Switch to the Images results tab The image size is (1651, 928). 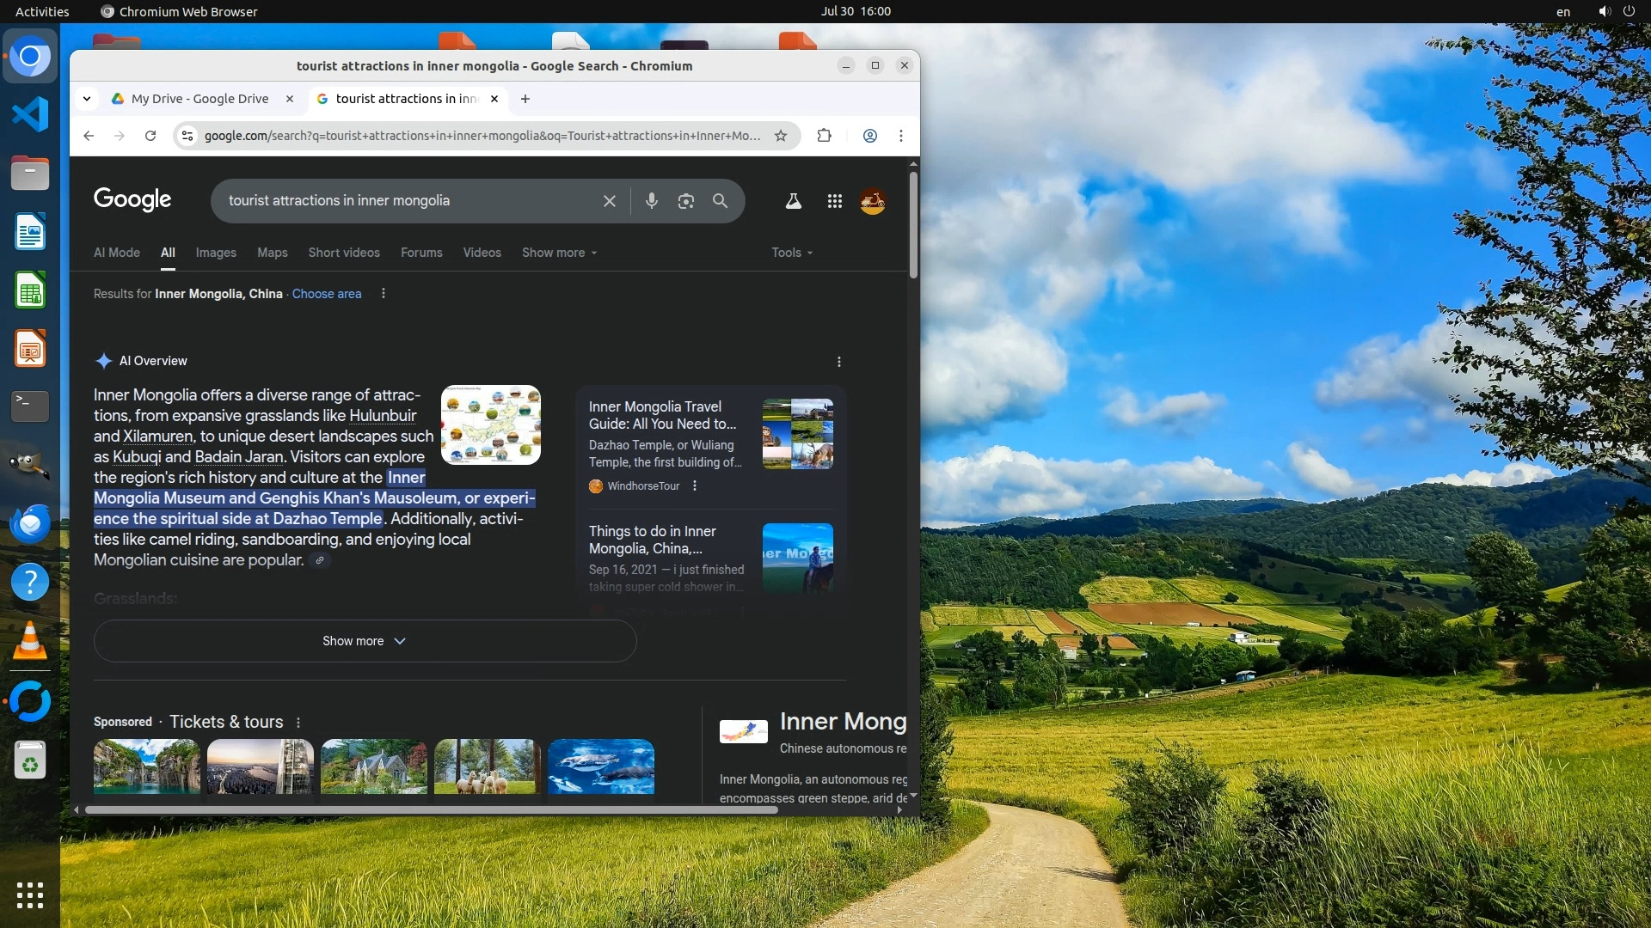[215, 253]
